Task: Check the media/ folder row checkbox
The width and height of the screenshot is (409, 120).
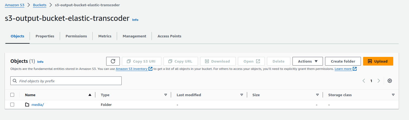Action: (x=12, y=105)
